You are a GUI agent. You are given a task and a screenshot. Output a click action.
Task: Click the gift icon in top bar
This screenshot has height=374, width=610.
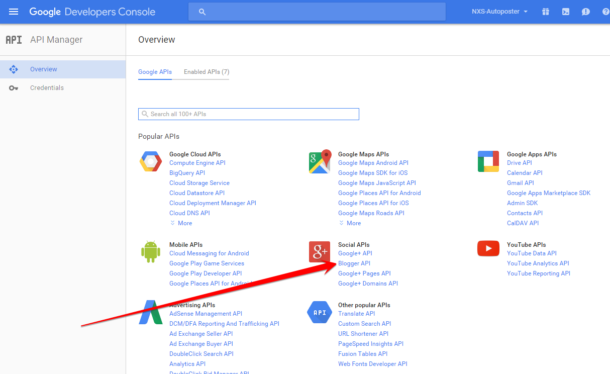coord(546,12)
